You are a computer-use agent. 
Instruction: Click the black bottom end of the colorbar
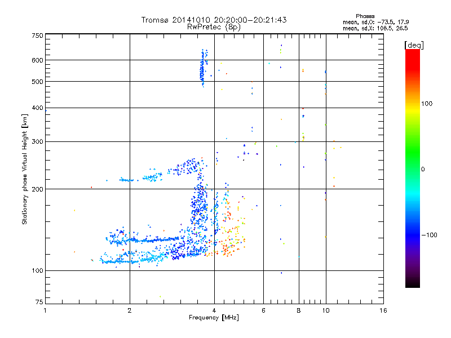[413, 283]
